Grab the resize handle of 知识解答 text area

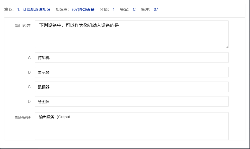(227, 138)
